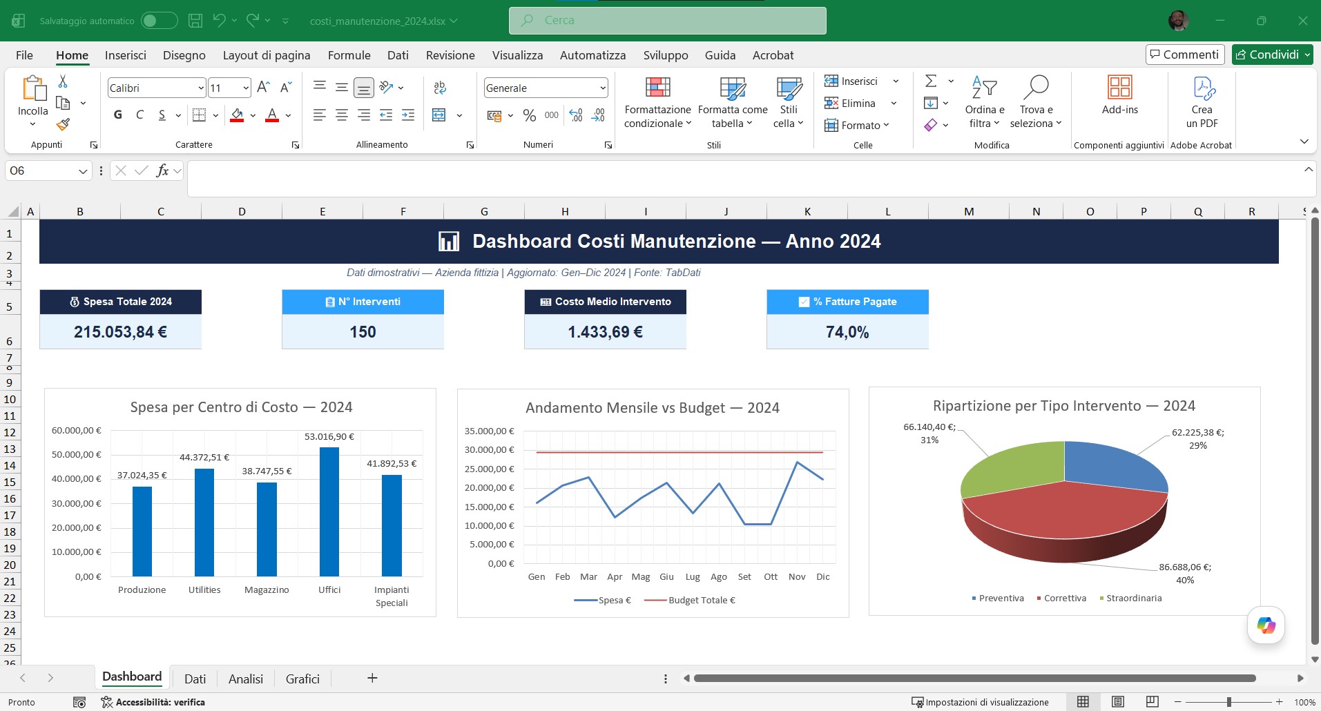This screenshot has height=711, width=1321.
Task: Click in the Cerca search box
Action: point(668,21)
